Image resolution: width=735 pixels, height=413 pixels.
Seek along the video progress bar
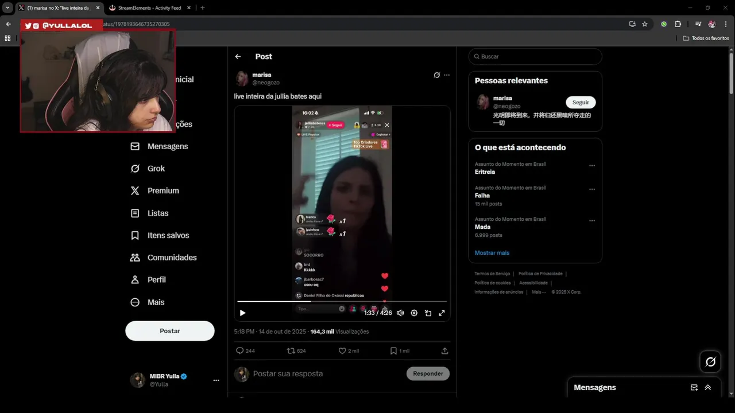[x=342, y=301]
